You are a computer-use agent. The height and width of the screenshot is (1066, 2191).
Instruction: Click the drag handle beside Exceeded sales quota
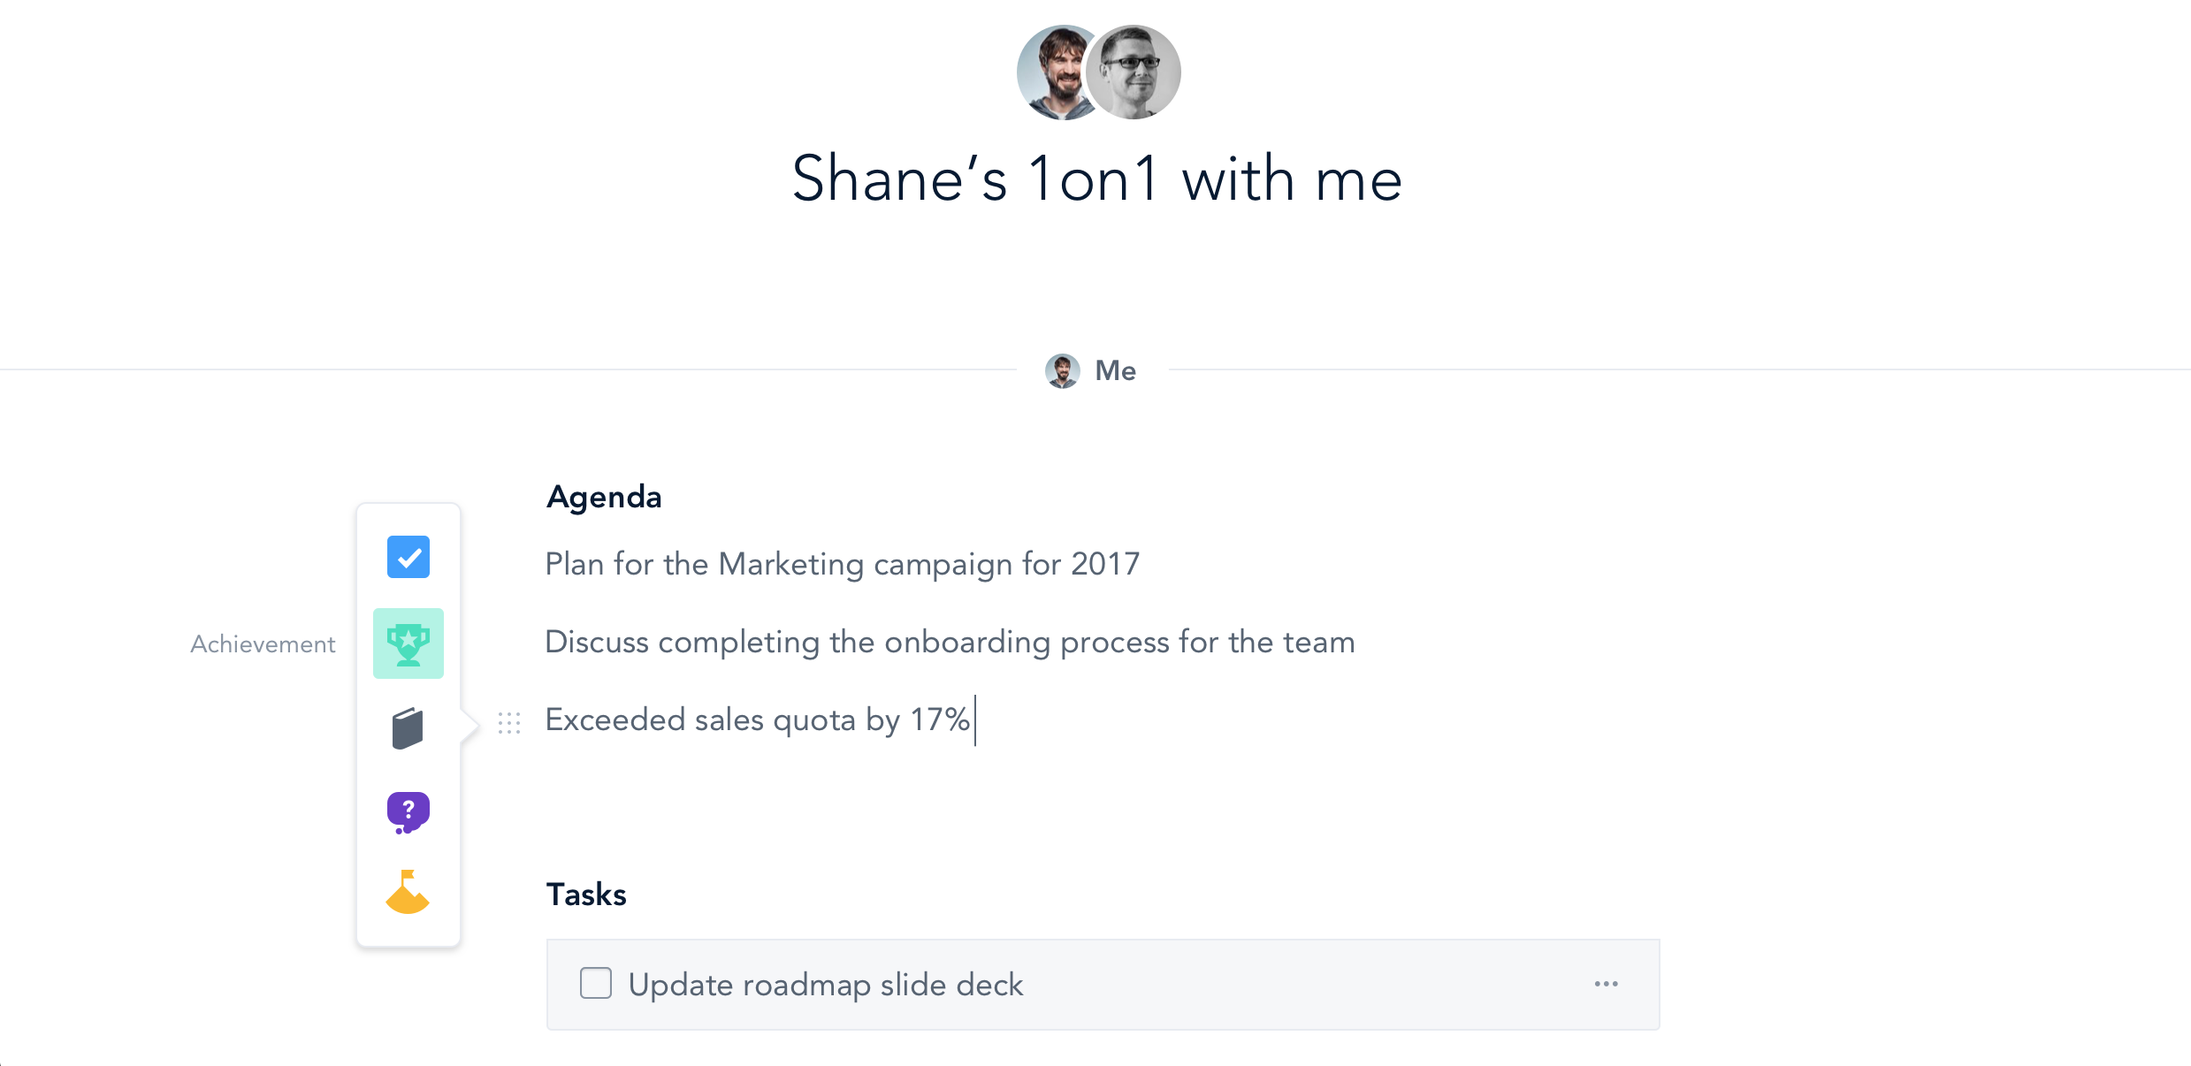[509, 723]
